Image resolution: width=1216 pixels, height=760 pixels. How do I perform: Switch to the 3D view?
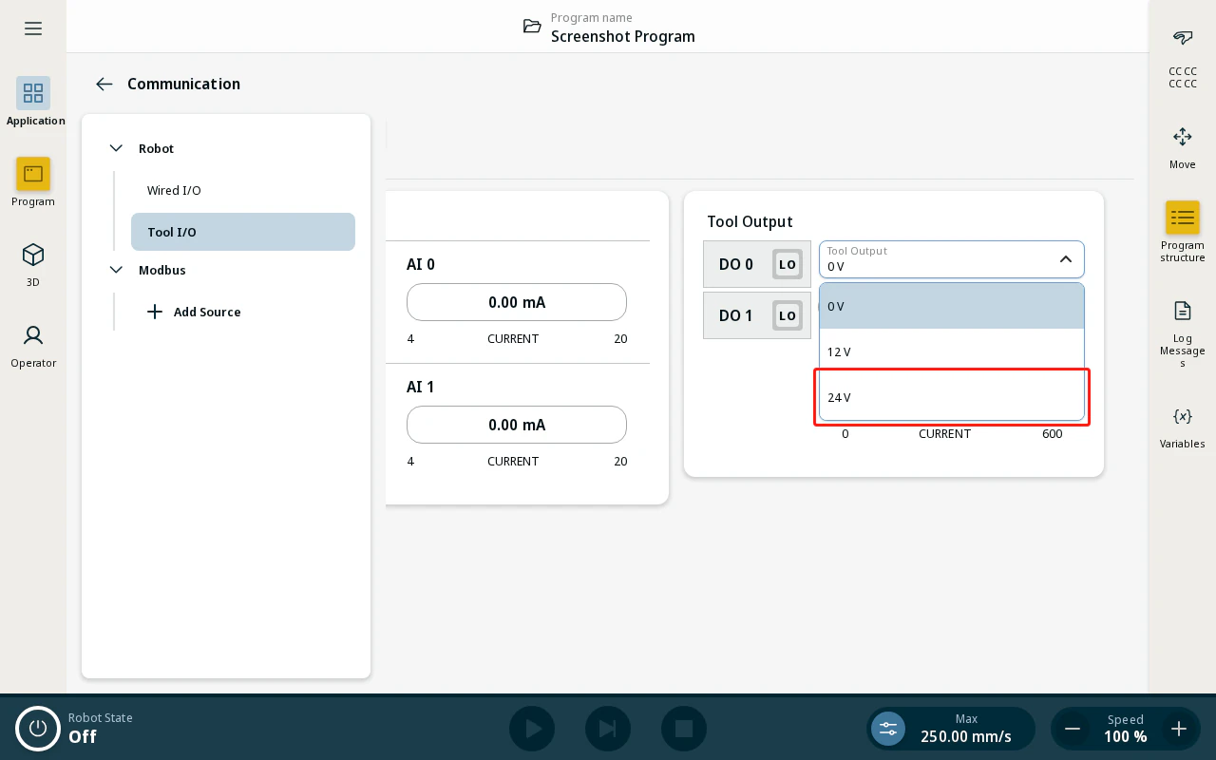pos(33,263)
